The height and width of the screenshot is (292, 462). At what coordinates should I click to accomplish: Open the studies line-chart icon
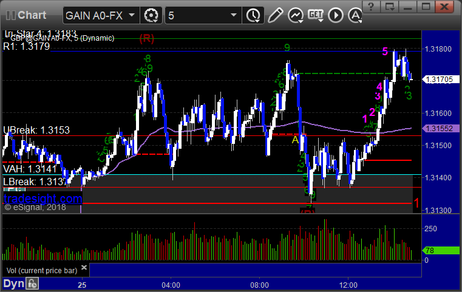tap(296, 15)
